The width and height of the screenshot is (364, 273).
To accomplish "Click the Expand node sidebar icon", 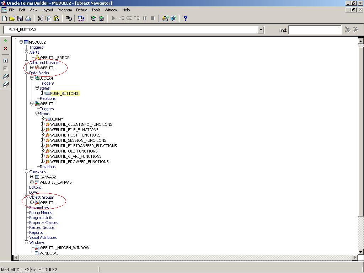I will click(x=6, y=61).
